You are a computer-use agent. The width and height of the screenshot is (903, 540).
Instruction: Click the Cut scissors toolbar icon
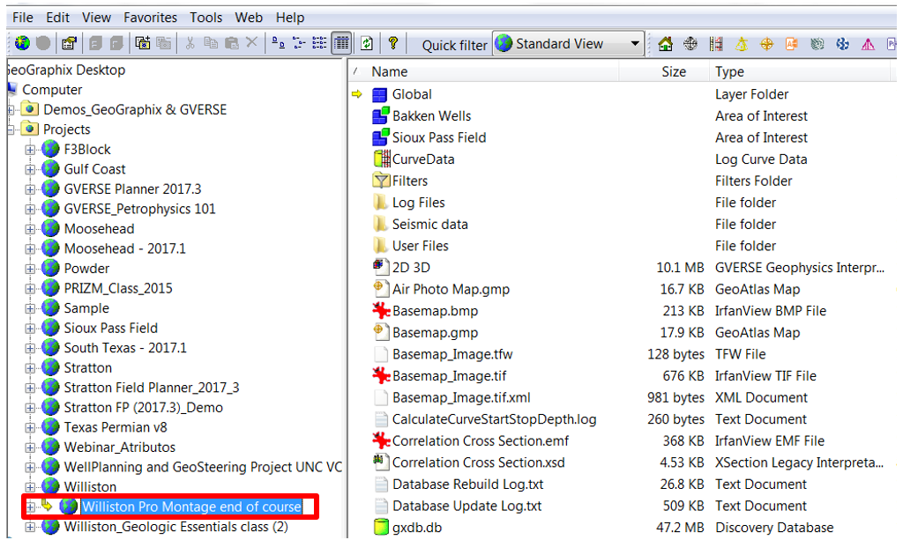tap(190, 43)
